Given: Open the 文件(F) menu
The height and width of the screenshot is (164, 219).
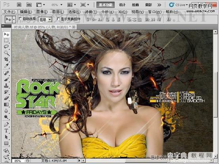Looking at the screenshot, I should [9, 12].
